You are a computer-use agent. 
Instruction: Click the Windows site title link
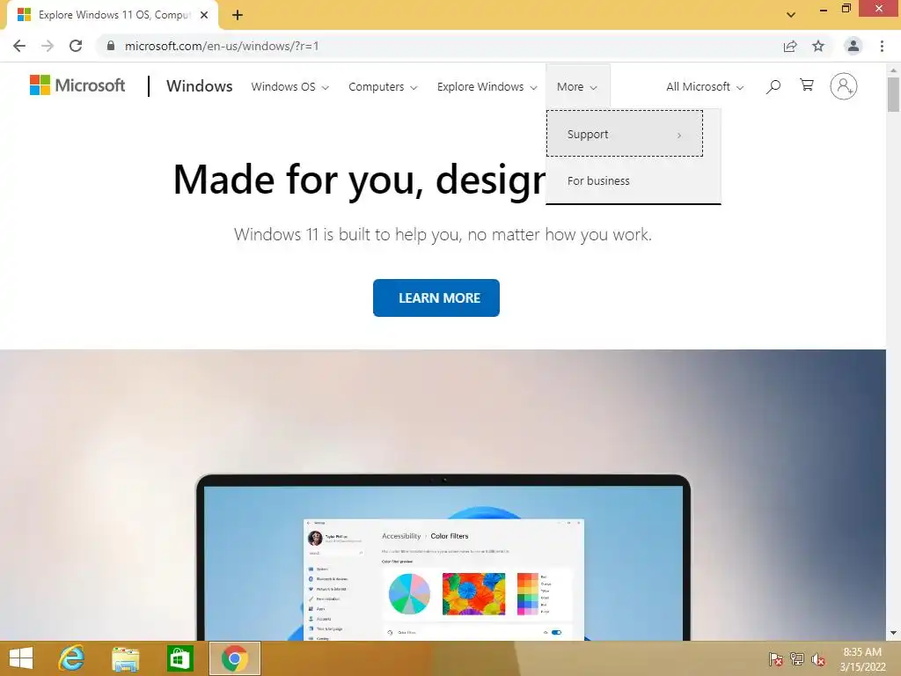200,86
